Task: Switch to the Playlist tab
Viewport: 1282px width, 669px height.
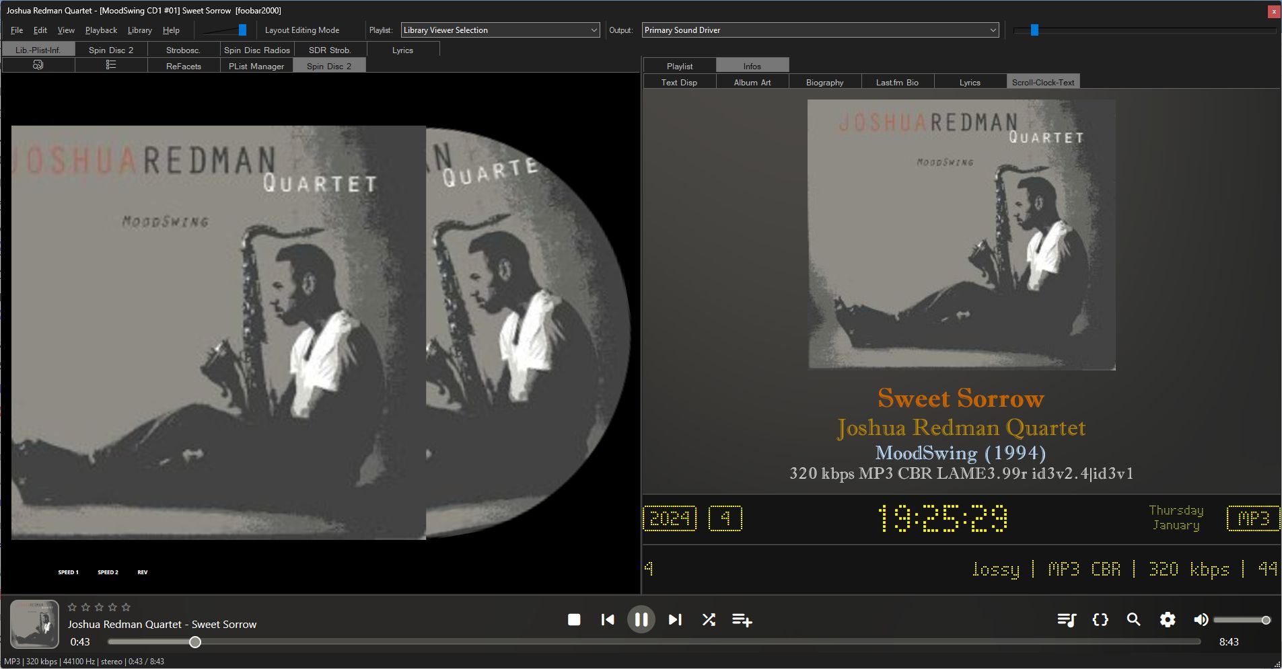Action: [680, 66]
